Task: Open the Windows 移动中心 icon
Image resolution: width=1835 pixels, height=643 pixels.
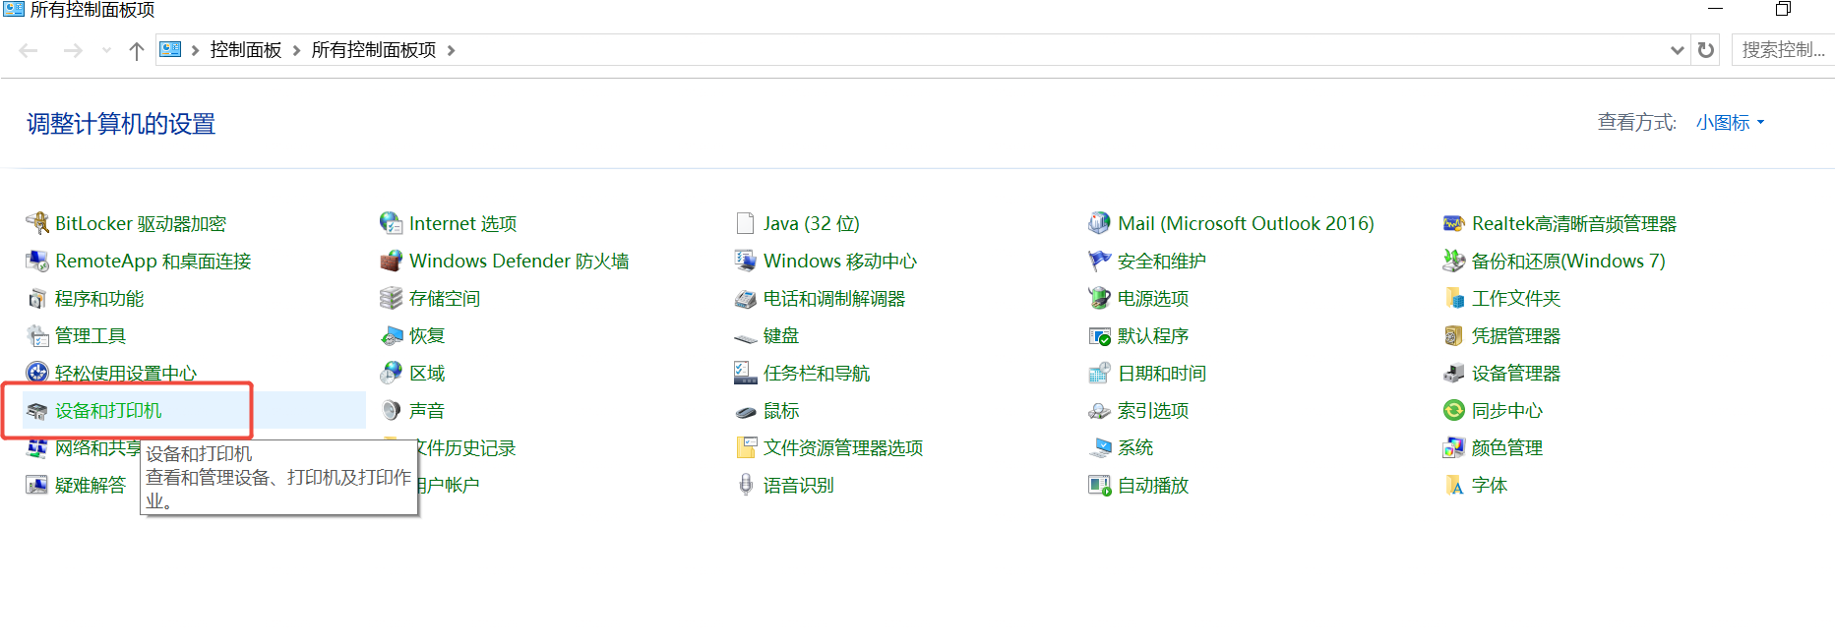Action: 746,261
